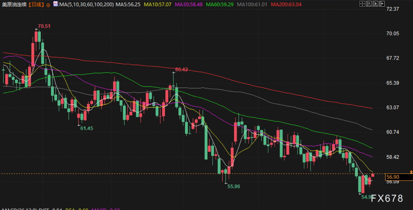Toggle the MA200:63.04 legend label
413x210 pixels.
coord(286,5)
